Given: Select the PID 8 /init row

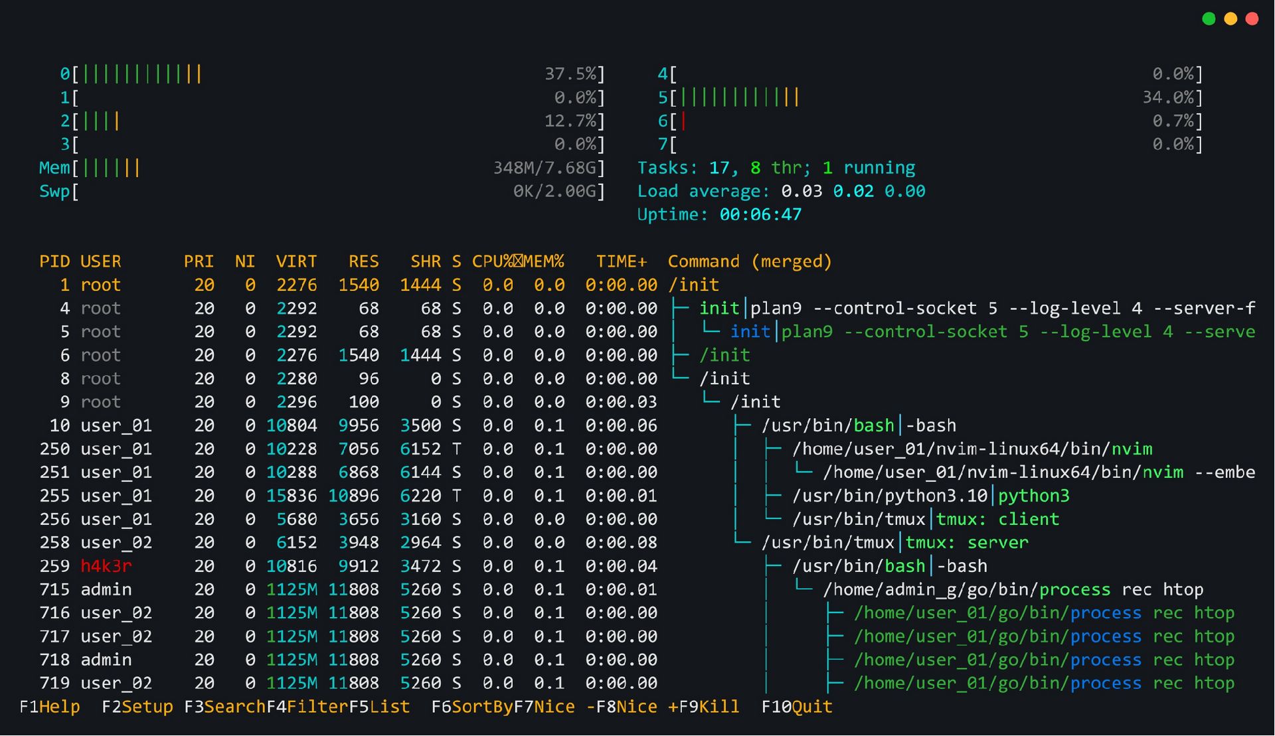Looking at the screenshot, I should click(637, 379).
